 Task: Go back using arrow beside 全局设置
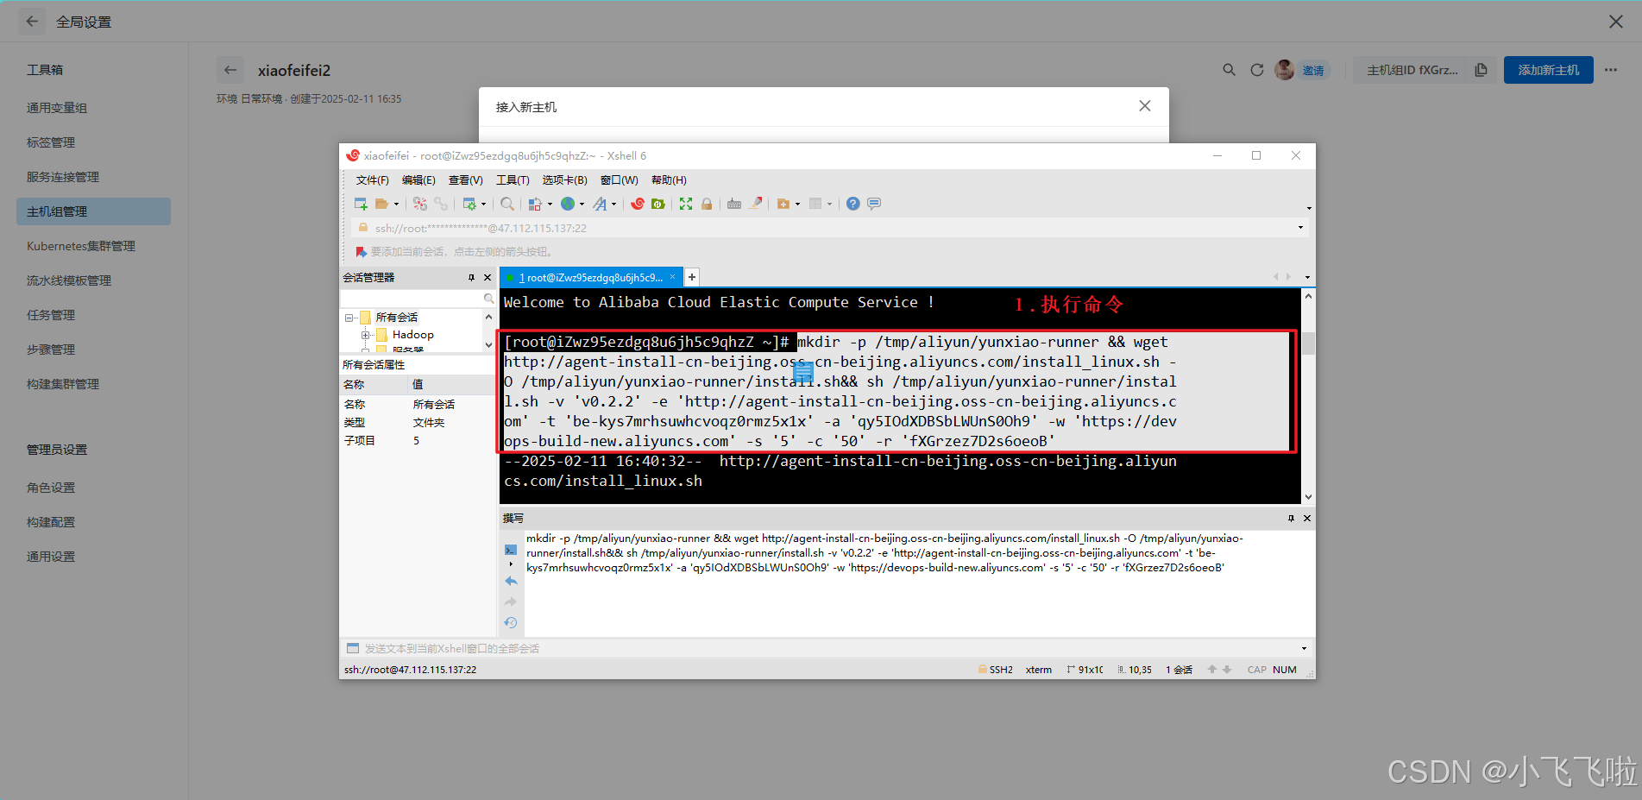coord(32,22)
